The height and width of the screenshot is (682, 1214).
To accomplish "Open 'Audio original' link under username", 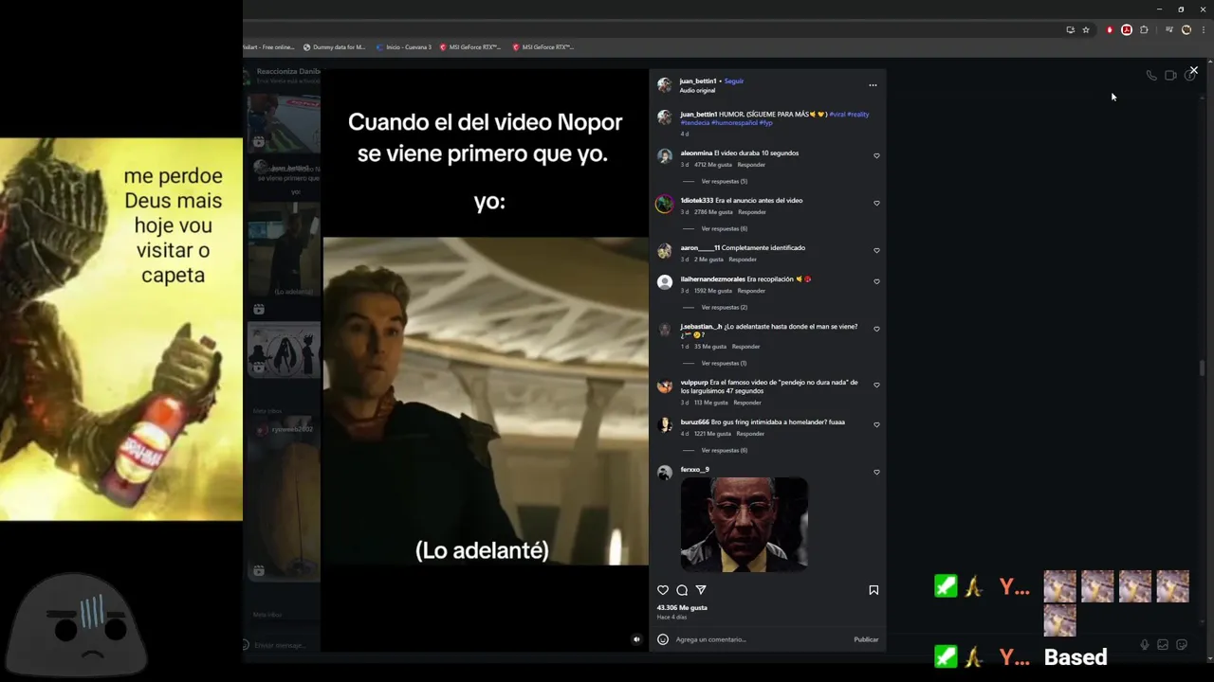I will 697,91.
